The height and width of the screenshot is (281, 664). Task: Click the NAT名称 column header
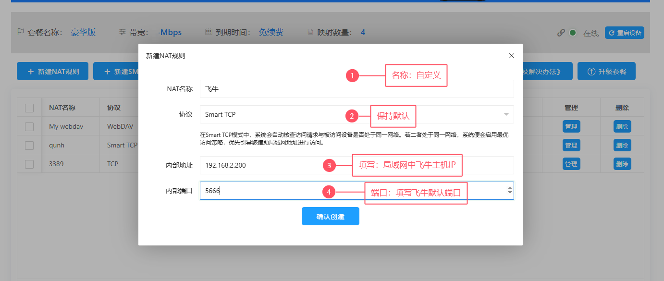62,108
